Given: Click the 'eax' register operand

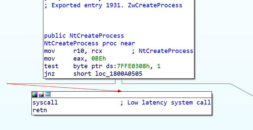Looking at the screenshot, I should click(78, 59).
